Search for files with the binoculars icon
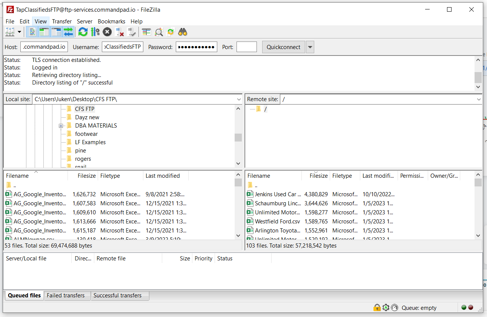Viewport: 487px width, 317px height. 183,32
